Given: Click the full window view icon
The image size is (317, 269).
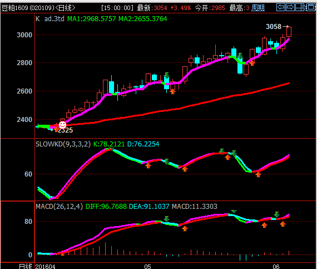Looking at the screenshot, I should (x=310, y=7).
